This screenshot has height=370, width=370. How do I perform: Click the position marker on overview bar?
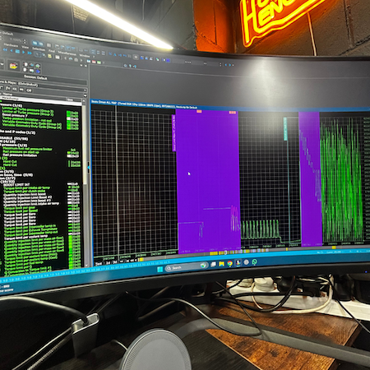coord(225,252)
